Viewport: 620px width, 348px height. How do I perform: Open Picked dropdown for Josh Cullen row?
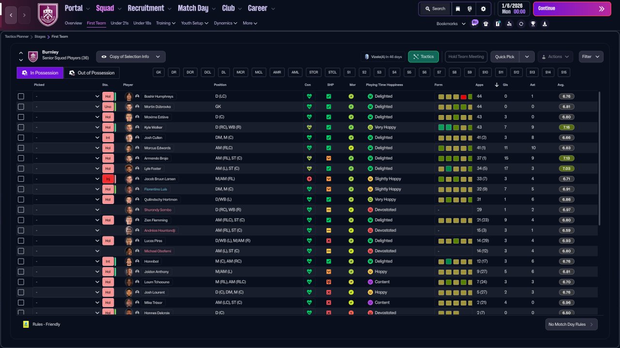66,138
